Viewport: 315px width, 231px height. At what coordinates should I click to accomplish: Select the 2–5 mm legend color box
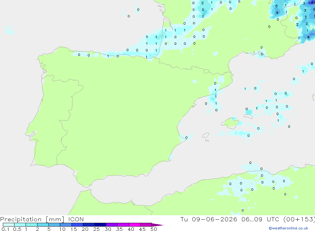pos(43,225)
